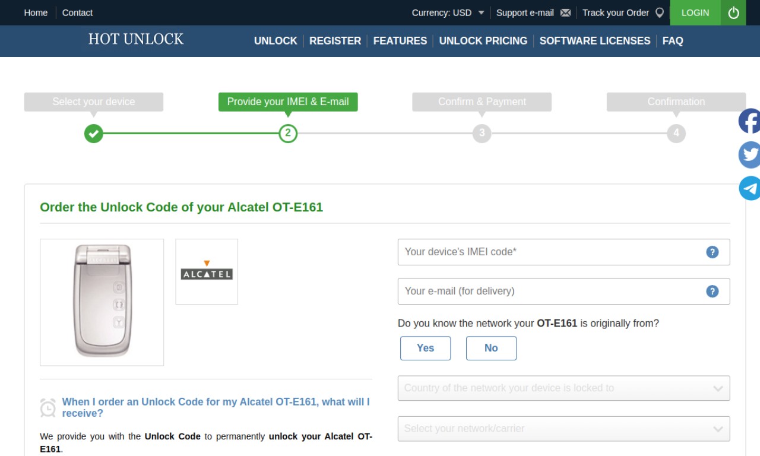
Task: Click the Track your Order location pin icon
Action: tap(659, 12)
